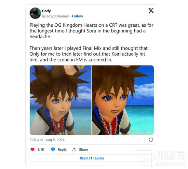Click the X logo icon
Screen dimensions: 188x169
151,11
